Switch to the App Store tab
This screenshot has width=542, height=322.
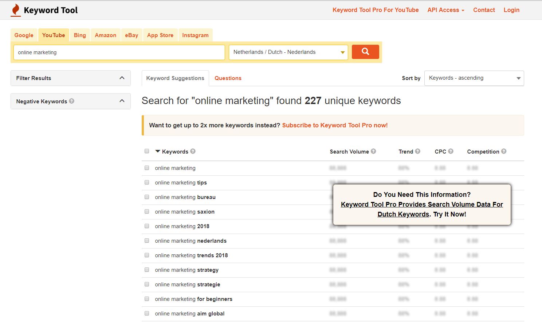click(x=160, y=35)
